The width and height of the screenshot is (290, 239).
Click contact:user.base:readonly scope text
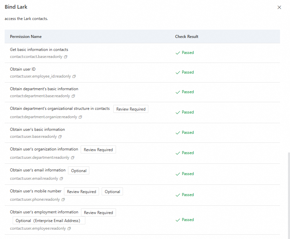33,137
